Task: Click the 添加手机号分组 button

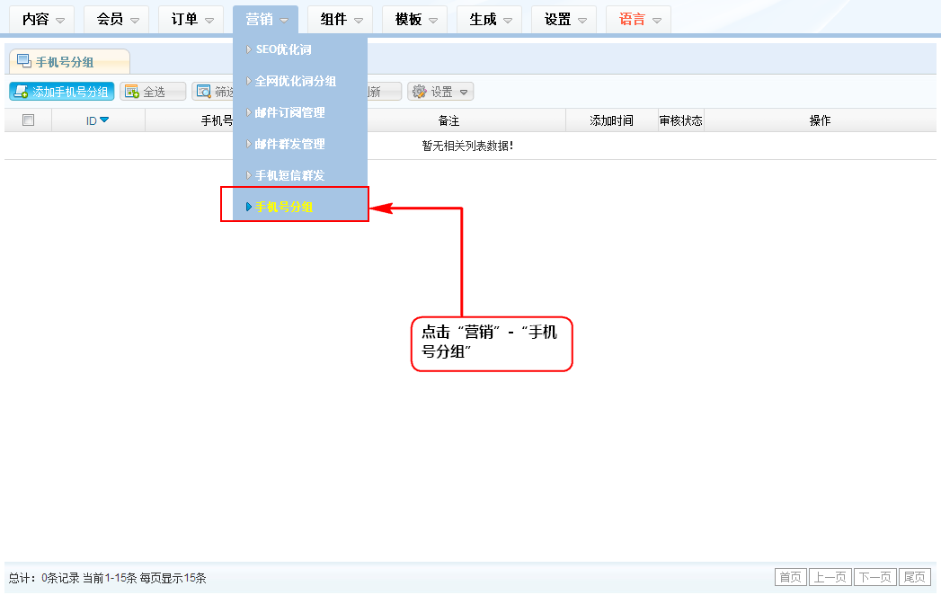Action: click(62, 92)
